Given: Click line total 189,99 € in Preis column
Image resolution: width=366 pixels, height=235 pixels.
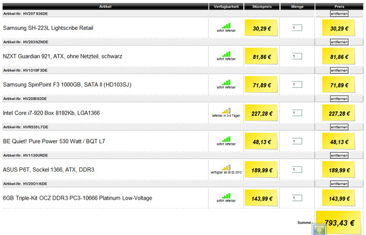Looking at the screenshot, I should pyautogui.click(x=339, y=170).
